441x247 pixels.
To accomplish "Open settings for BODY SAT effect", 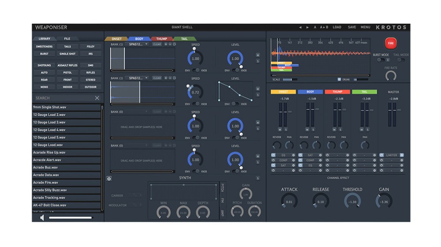I will [x=320, y=155].
